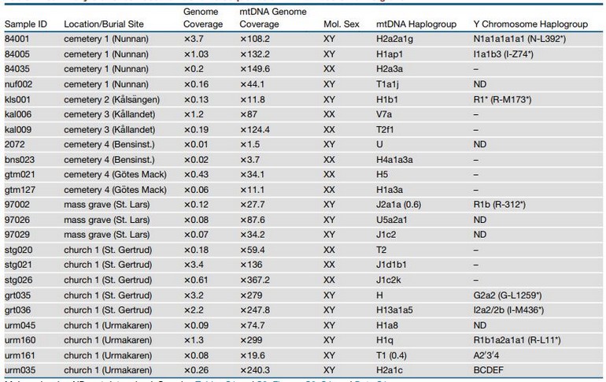
Task: Select the H2a2a1g mtDNA haplogroup cell
Action: pyautogui.click(x=394, y=39)
